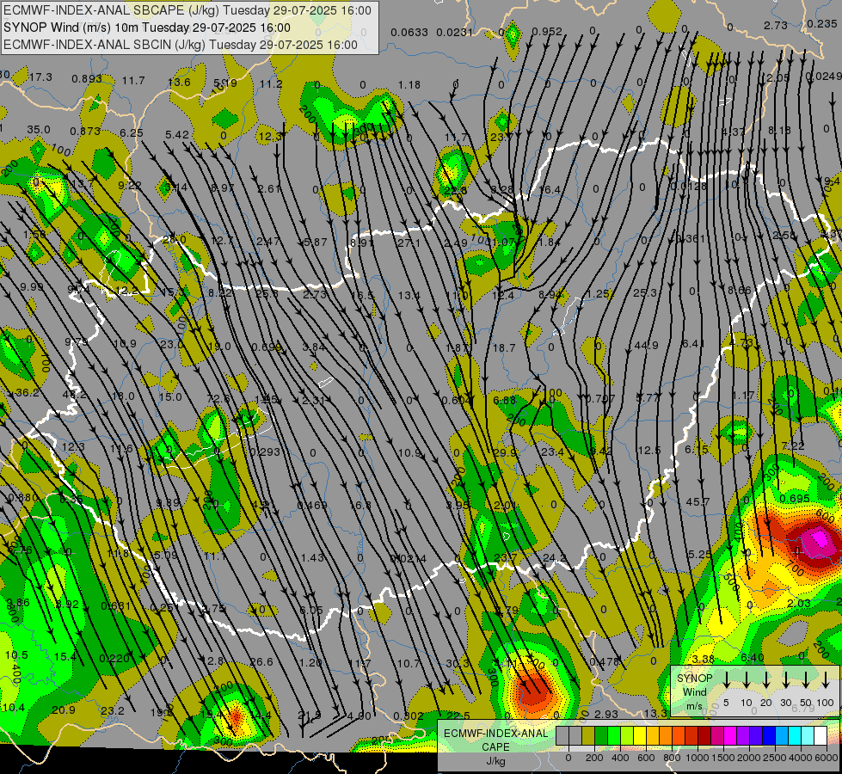The image size is (842, 774).
Task: Click the 72.6 value on the map
Action: pos(218,398)
